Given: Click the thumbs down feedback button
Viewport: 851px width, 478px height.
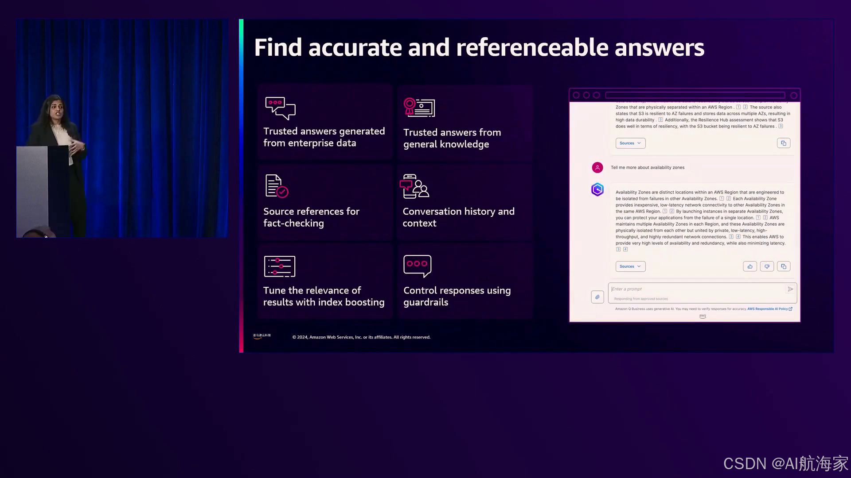Looking at the screenshot, I should (x=767, y=266).
